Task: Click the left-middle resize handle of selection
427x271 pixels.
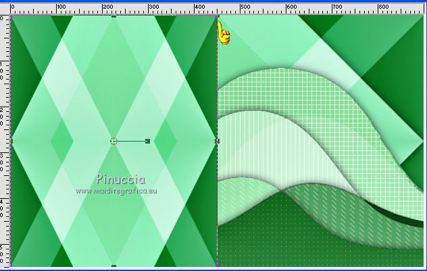Action: (x=11, y=141)
